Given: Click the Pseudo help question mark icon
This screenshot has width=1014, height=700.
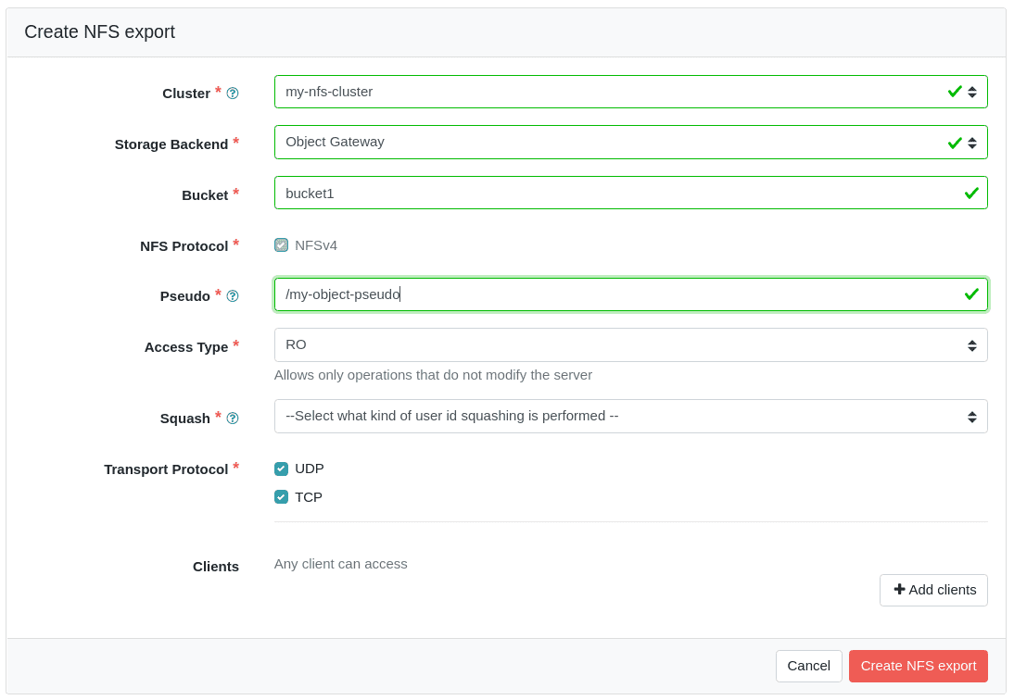Looking at the screenshot, I should tap(233, 296).
